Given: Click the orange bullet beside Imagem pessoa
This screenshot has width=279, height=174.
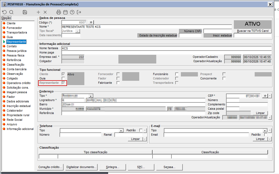Looking at the screenshot, I should [x=4, y=92].
